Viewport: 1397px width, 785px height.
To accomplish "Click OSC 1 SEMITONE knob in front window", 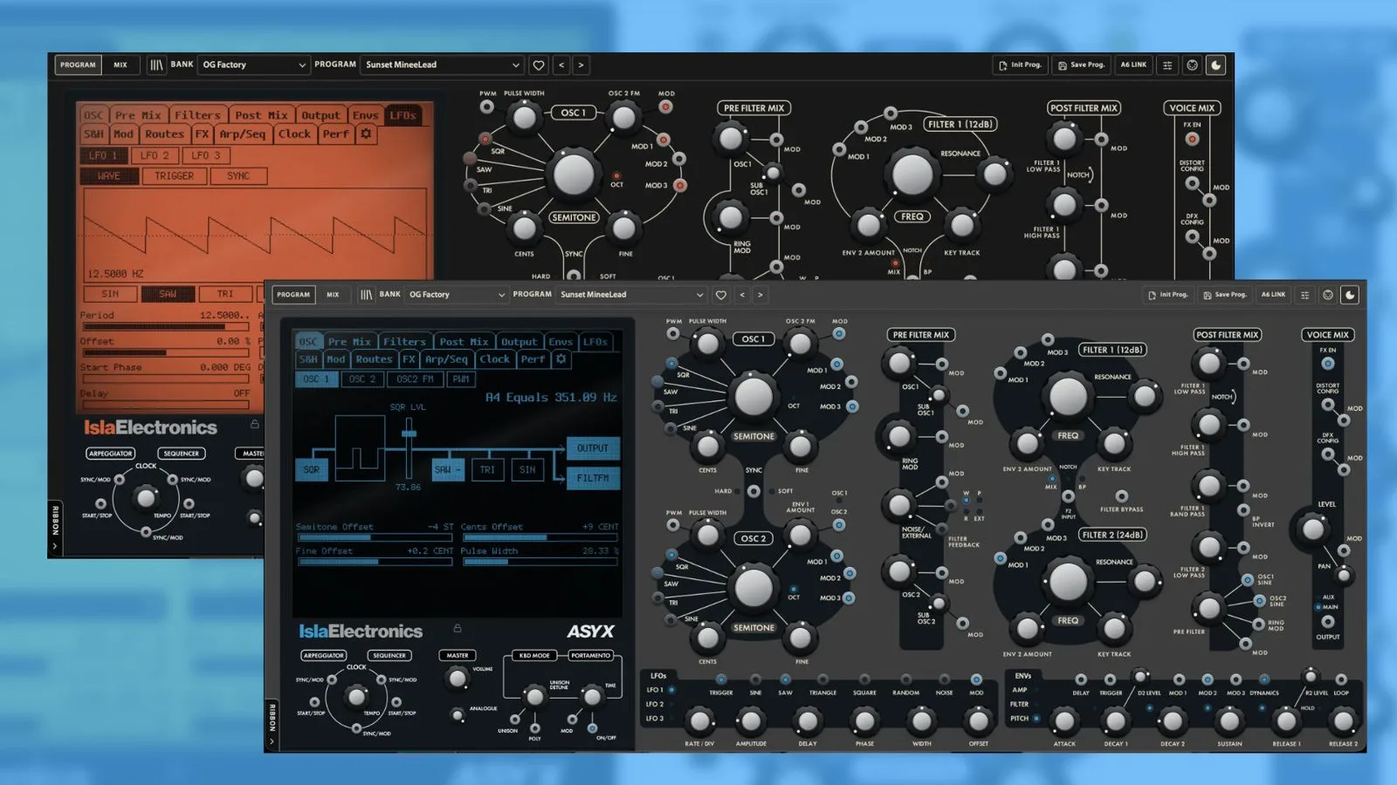I will (753, 397).
